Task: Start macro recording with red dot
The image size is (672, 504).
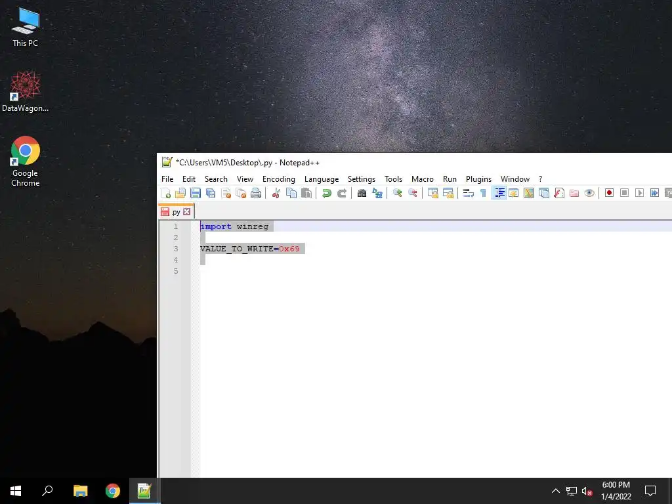Action: [609, 193]
